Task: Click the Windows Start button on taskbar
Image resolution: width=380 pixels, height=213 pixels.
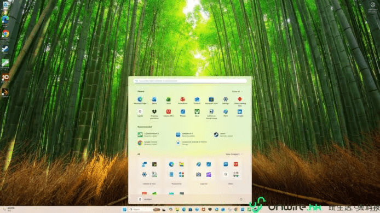Action: (124, 209)
